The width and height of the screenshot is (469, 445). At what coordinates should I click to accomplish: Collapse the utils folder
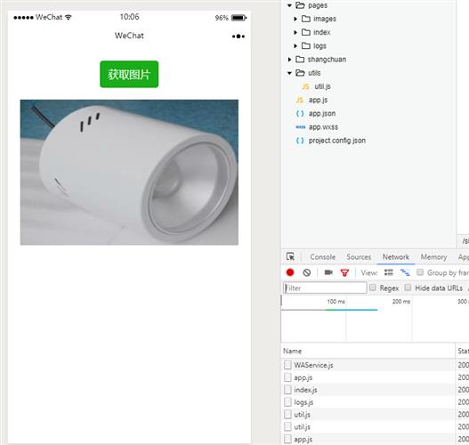coord(289,73)
